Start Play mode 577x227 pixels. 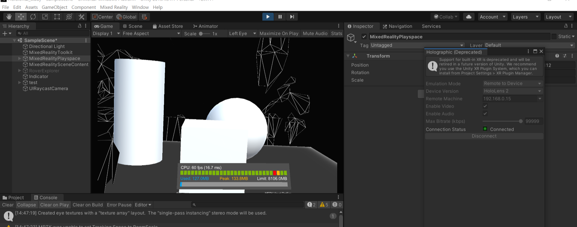coord(268,17)
